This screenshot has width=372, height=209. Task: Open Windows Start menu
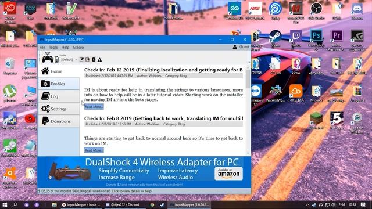[x=5, y=205]
